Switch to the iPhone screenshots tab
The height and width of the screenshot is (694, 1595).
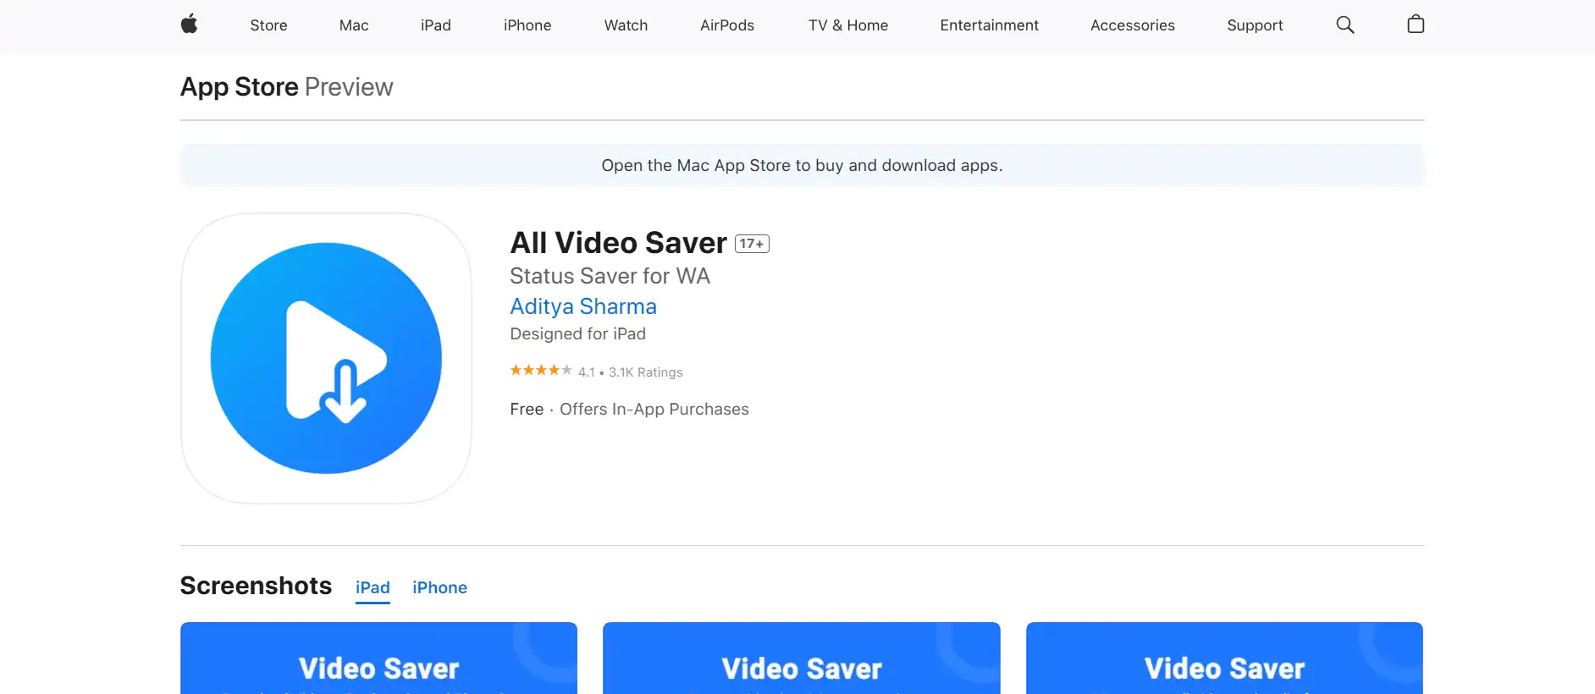tap(439, 588)
